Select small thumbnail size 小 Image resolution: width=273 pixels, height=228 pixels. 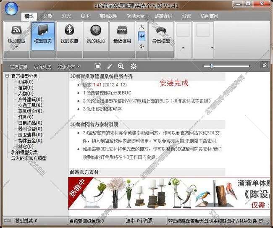coord(142,46)
